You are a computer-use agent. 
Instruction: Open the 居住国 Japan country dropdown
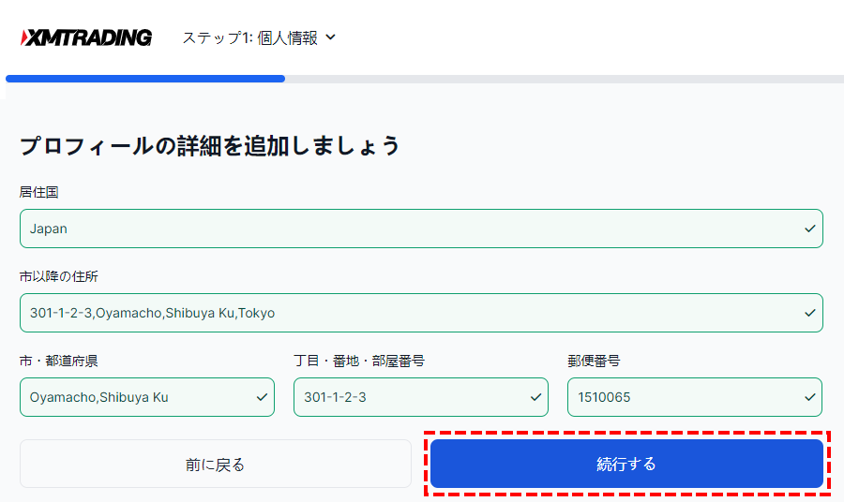(x=421, y=229)
